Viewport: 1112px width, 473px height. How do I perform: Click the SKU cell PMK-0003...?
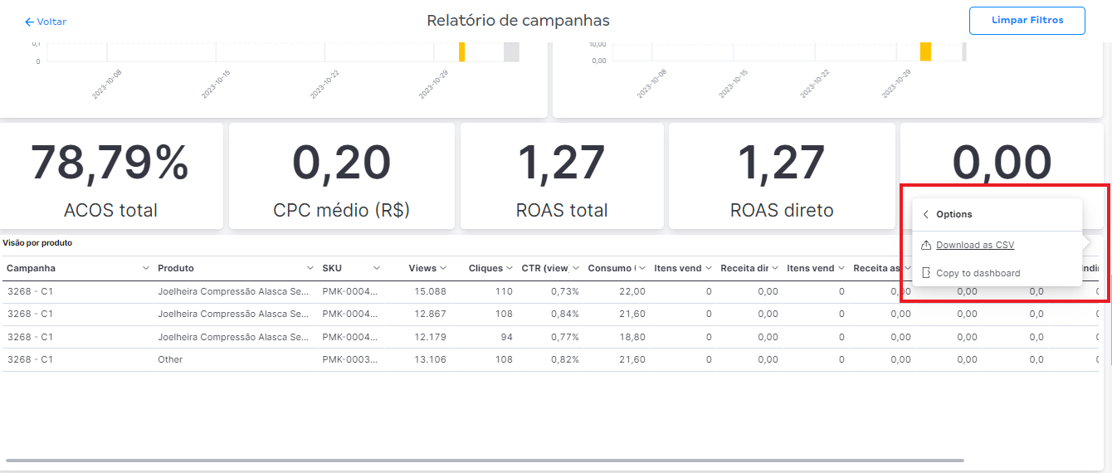349,359
